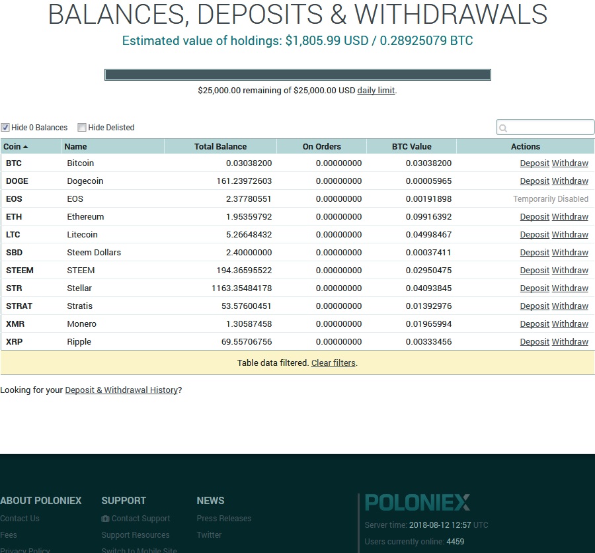Click Litecoin balance 5.26648432
Screen dimensions: 595x553
click(x=249, y=235)
